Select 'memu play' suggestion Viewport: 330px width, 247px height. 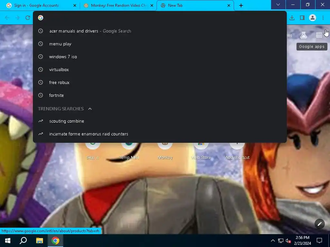(160, 44)
